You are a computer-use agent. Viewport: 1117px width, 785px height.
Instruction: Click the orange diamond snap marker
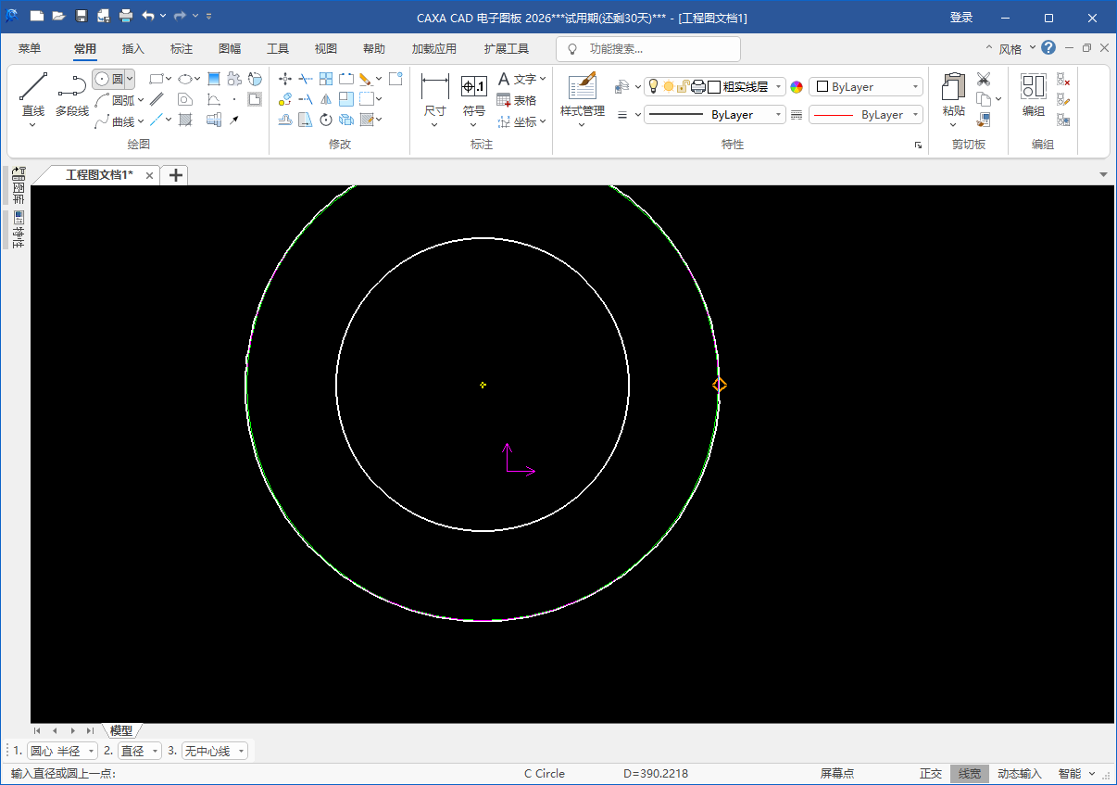(720, 385)
